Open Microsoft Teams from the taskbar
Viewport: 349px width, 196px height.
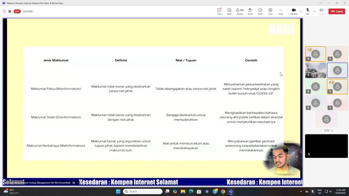tap(231, 192)
